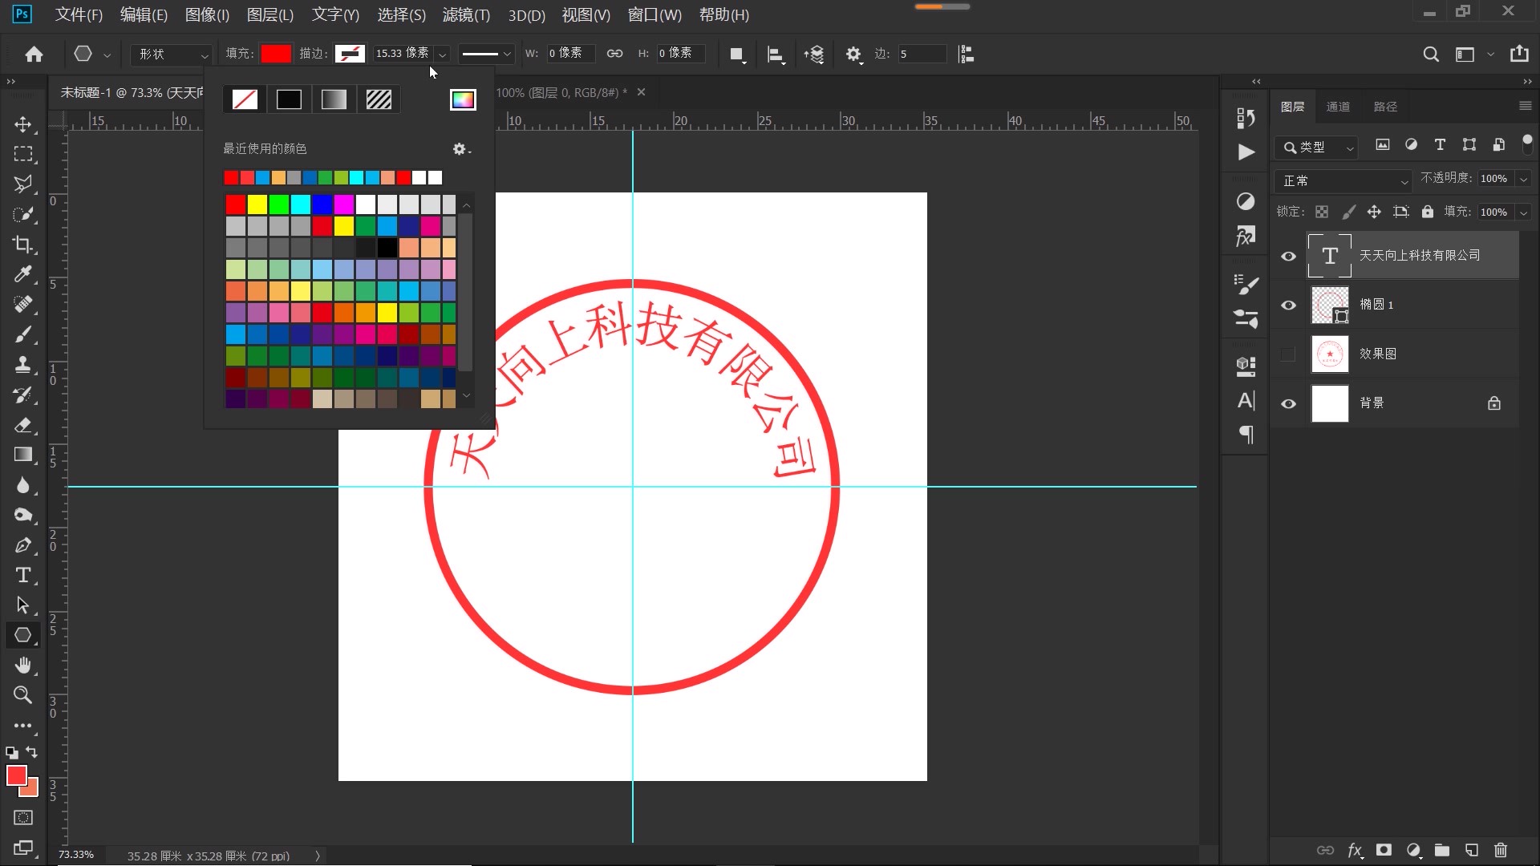Pick the yellow swatch in the palette
This screenshot has height=866, width=1540.
257,204
